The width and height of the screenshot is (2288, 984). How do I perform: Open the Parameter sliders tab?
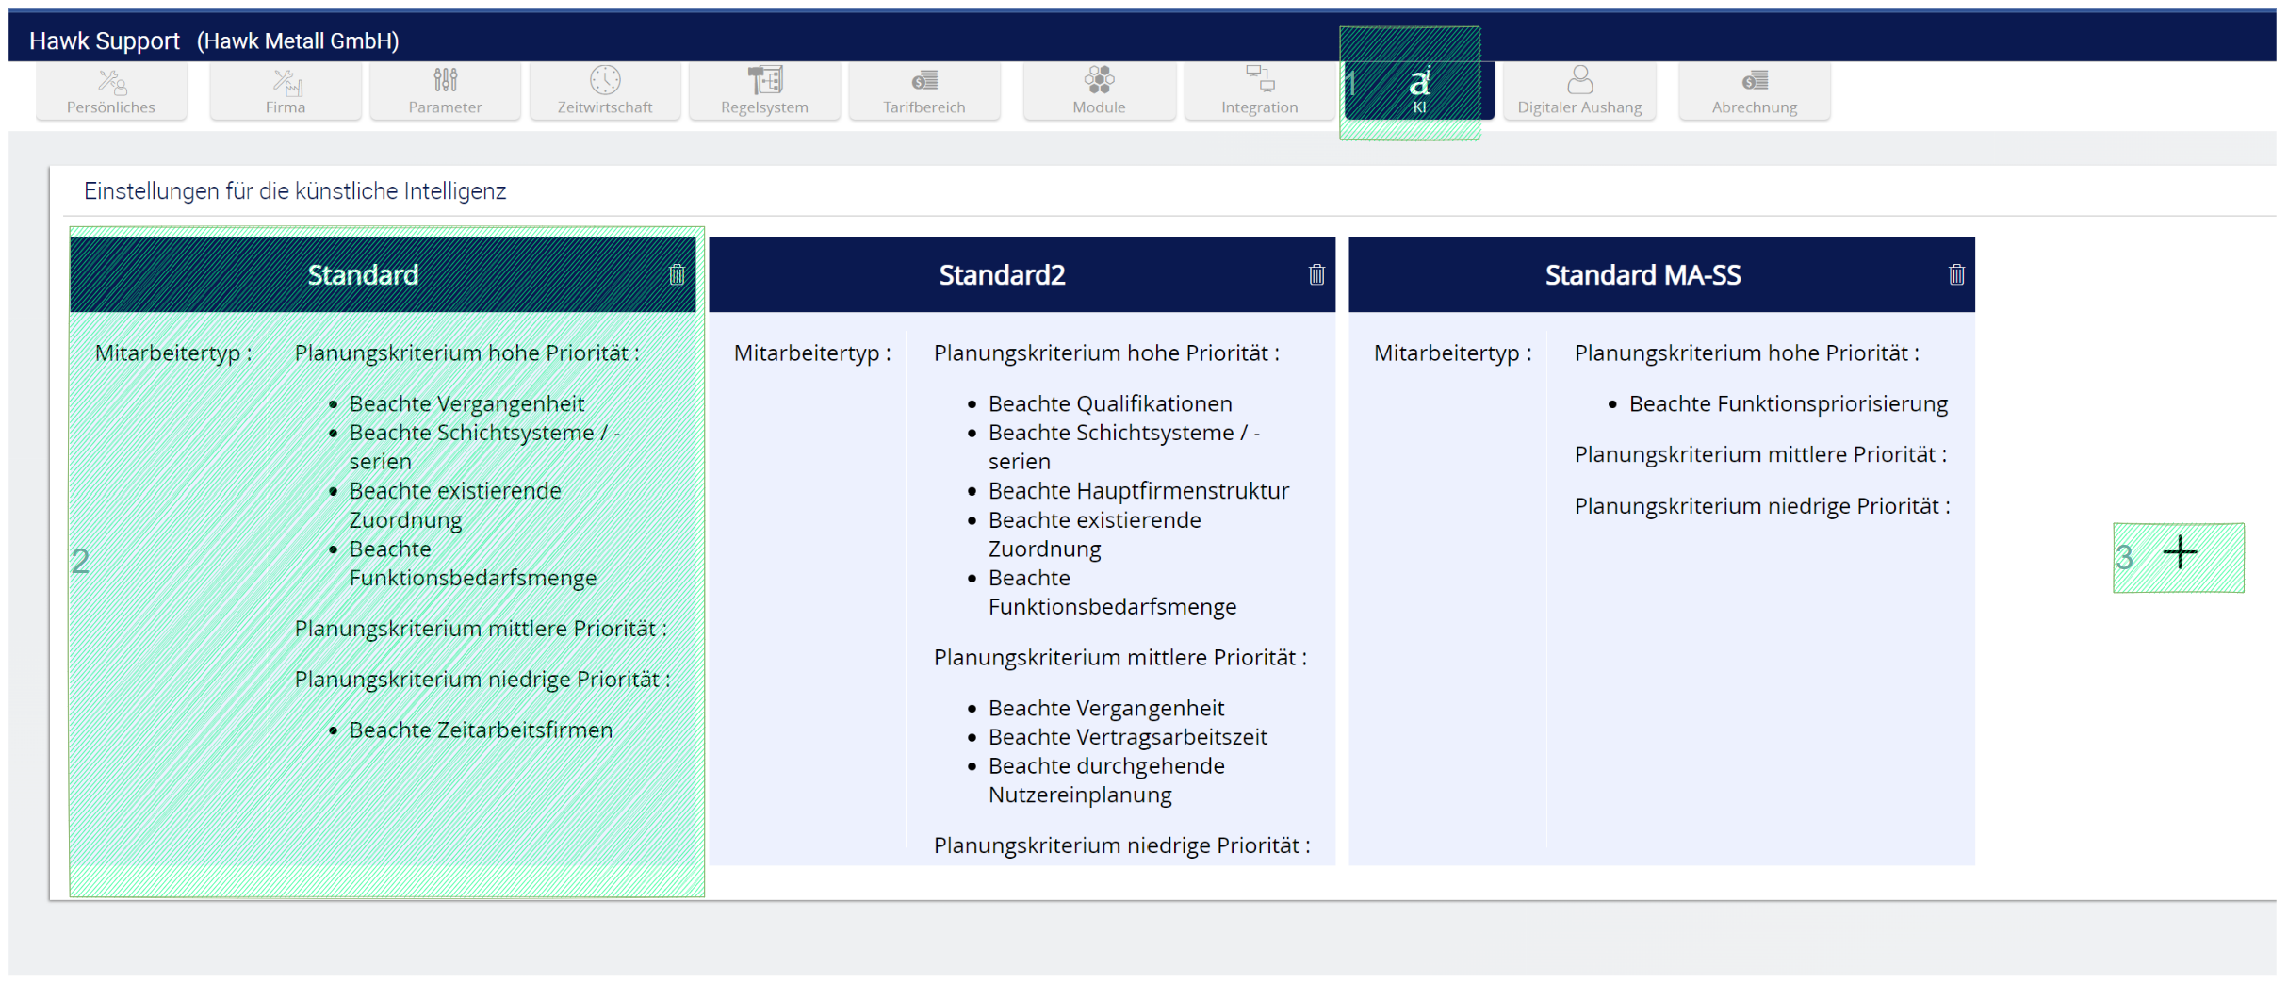pos(445,91)
